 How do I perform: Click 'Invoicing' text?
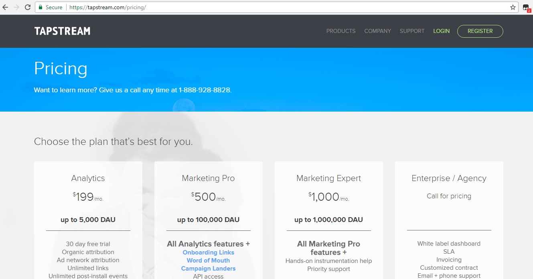(x=449, y=260)
